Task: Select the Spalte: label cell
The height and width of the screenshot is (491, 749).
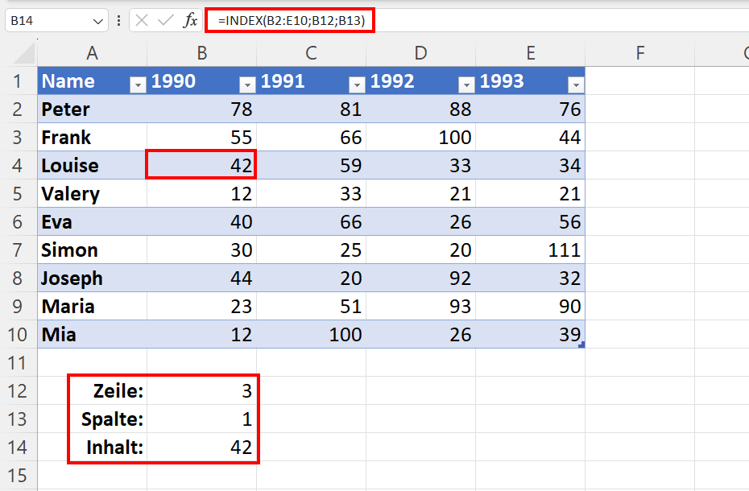Action: pyautogui.click(x=92, y=419)
